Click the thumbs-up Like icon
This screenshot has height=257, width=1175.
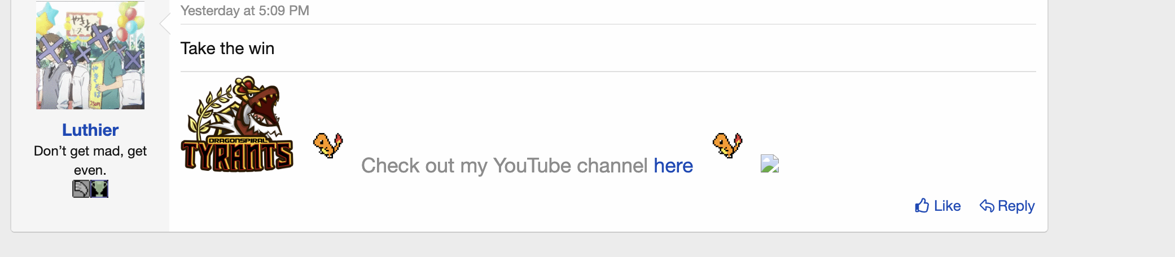point(922,206)
